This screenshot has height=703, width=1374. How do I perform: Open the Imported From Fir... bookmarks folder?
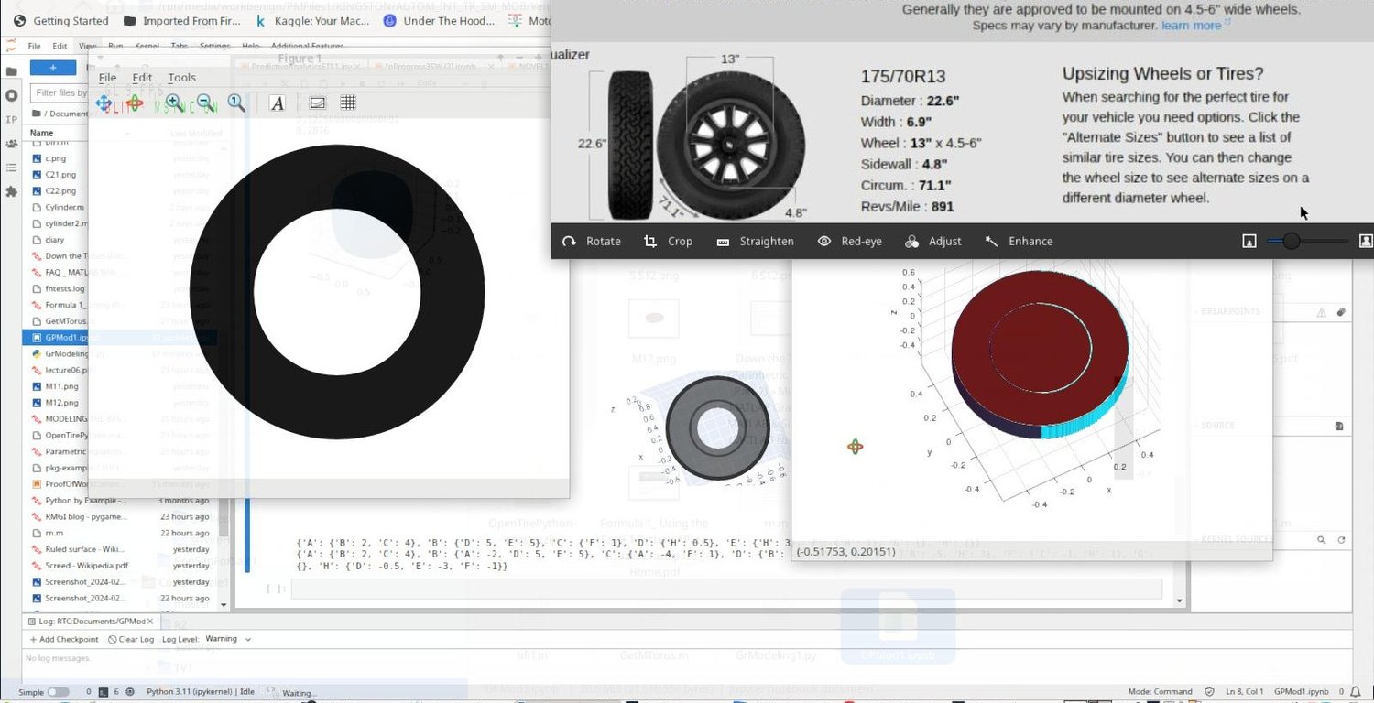[182, 21]
